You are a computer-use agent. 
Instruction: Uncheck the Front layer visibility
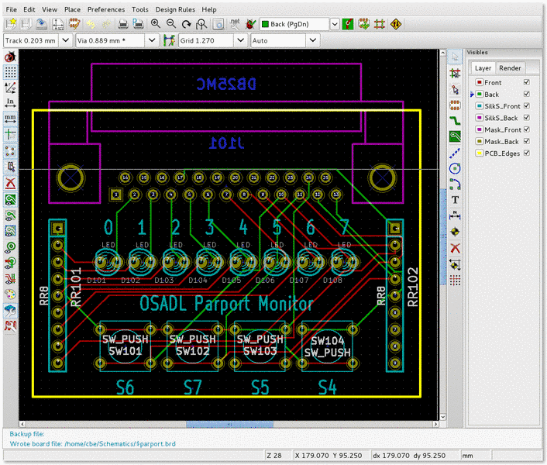point(527,82)
